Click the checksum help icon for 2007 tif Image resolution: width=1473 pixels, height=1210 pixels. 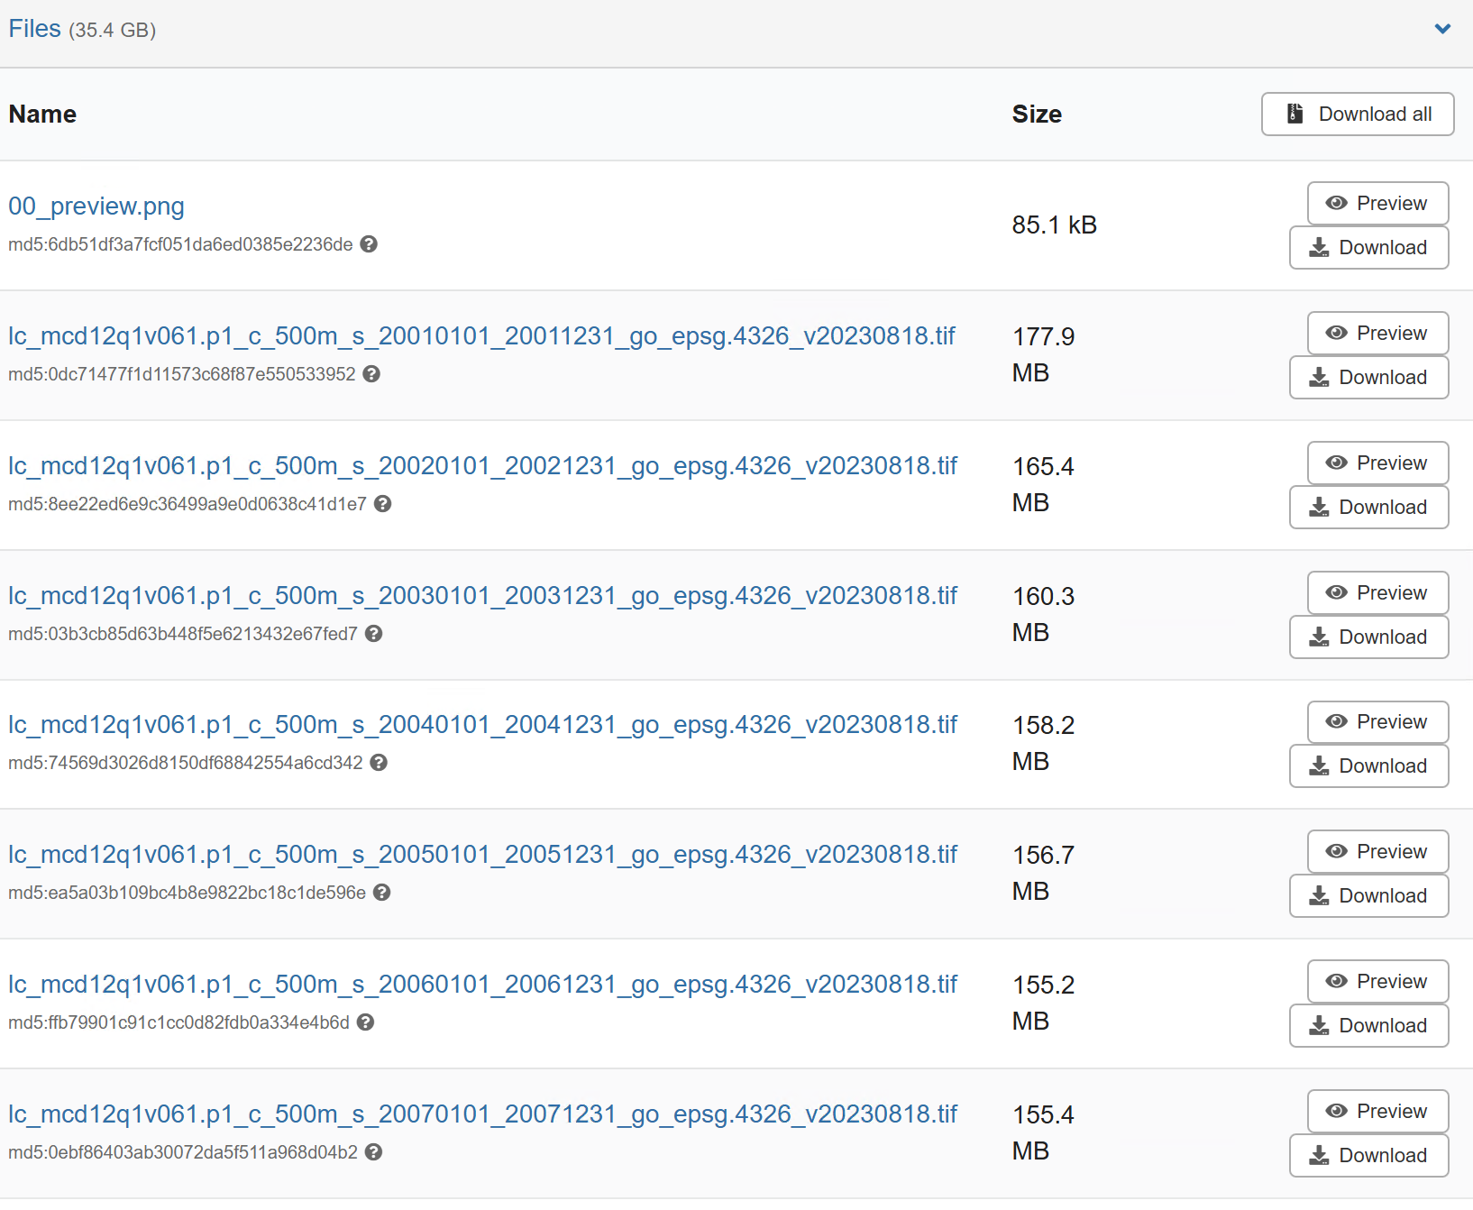click(x=374, y=1152)
